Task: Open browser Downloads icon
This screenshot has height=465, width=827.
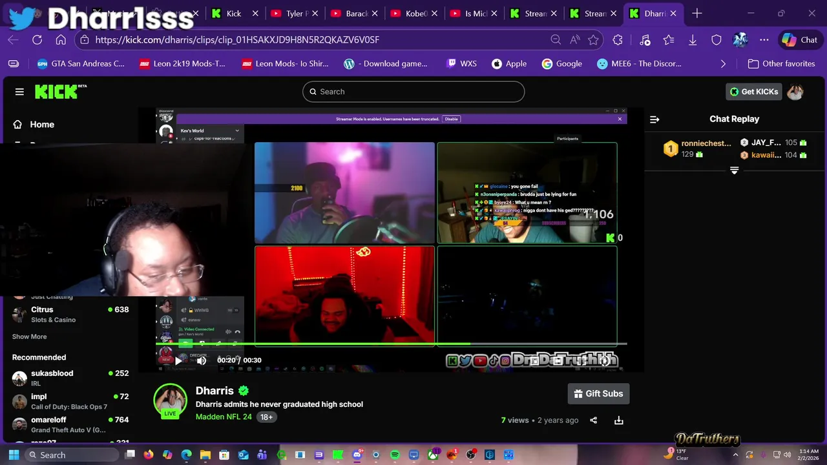Action: click(x=693, y=40)
